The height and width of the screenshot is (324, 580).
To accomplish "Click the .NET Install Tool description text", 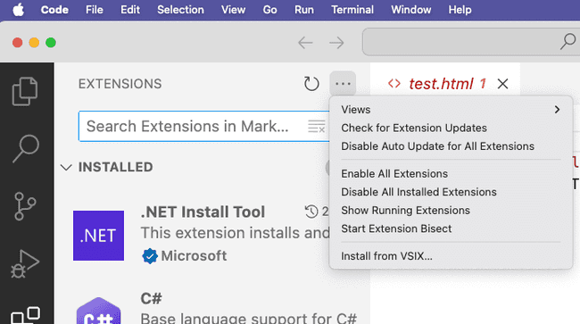I will 236,233.
